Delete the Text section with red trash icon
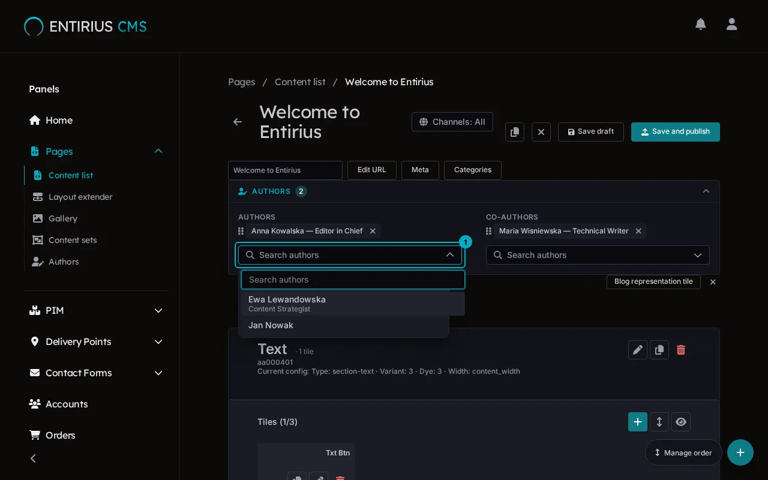 pos(681,350)
